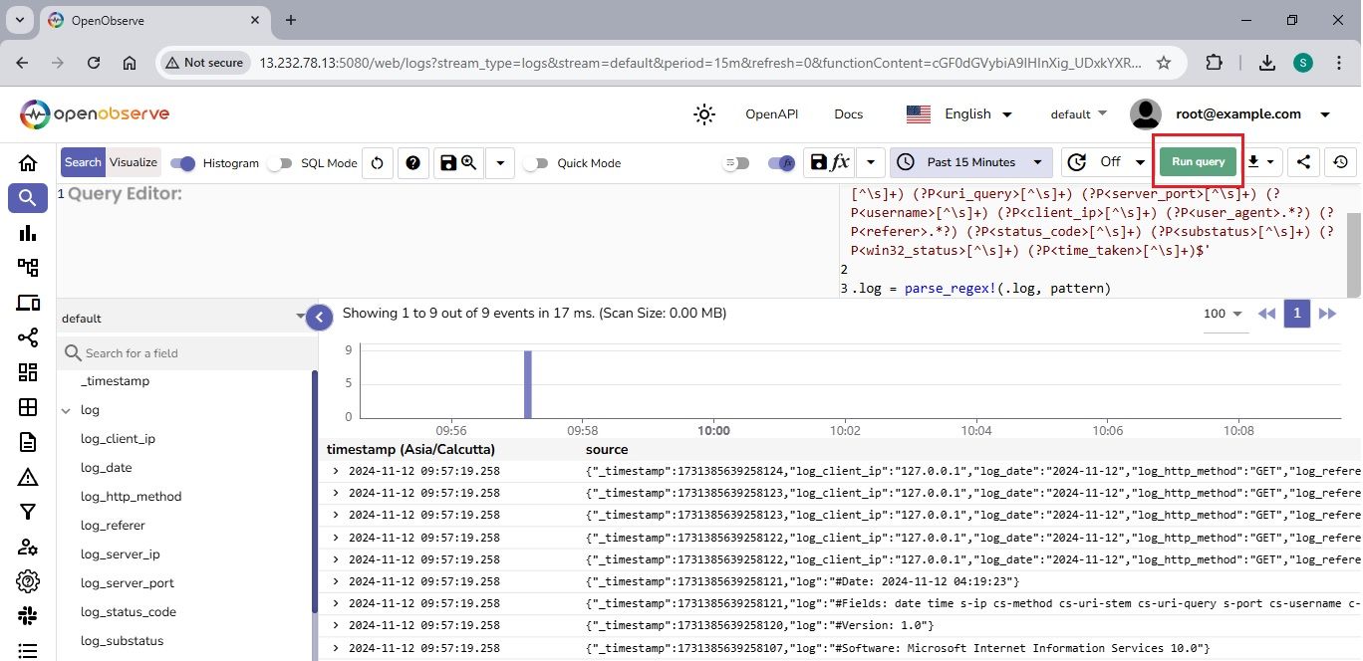The height and width of the screenshot is (661, 1363).
Task: Click the Slack icon in sidebar
Action: click(28, 616)
